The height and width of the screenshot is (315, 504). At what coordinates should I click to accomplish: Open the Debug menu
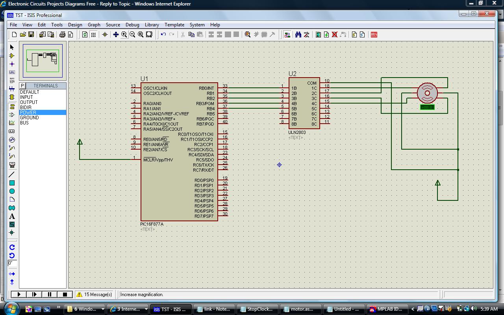pyautogui.click(x=132, y=24)
